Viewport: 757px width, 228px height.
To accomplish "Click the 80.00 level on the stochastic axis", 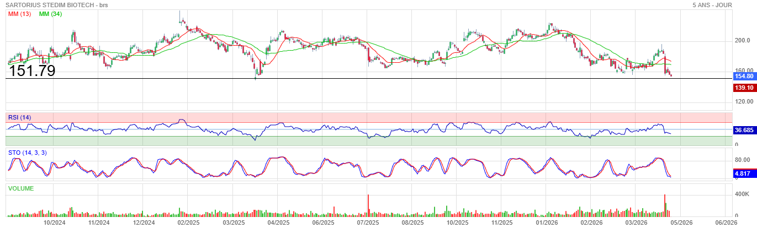I will tap(742, 160).
